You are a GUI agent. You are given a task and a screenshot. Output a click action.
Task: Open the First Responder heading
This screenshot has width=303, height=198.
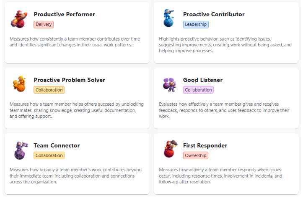coord(205,145)
